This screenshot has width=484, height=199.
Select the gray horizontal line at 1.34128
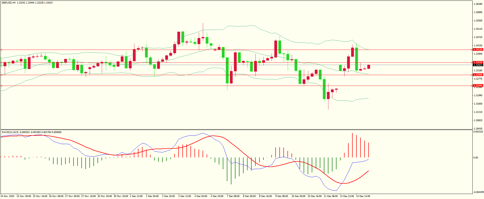click(236, 50)
